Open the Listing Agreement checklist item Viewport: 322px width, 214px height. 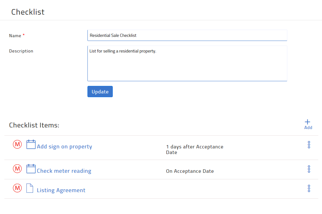tap(61, 190)
